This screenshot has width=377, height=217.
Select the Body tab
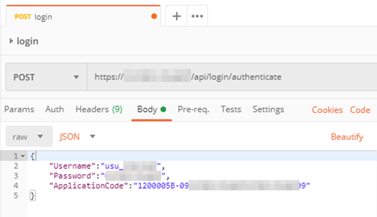click(151, 110)
